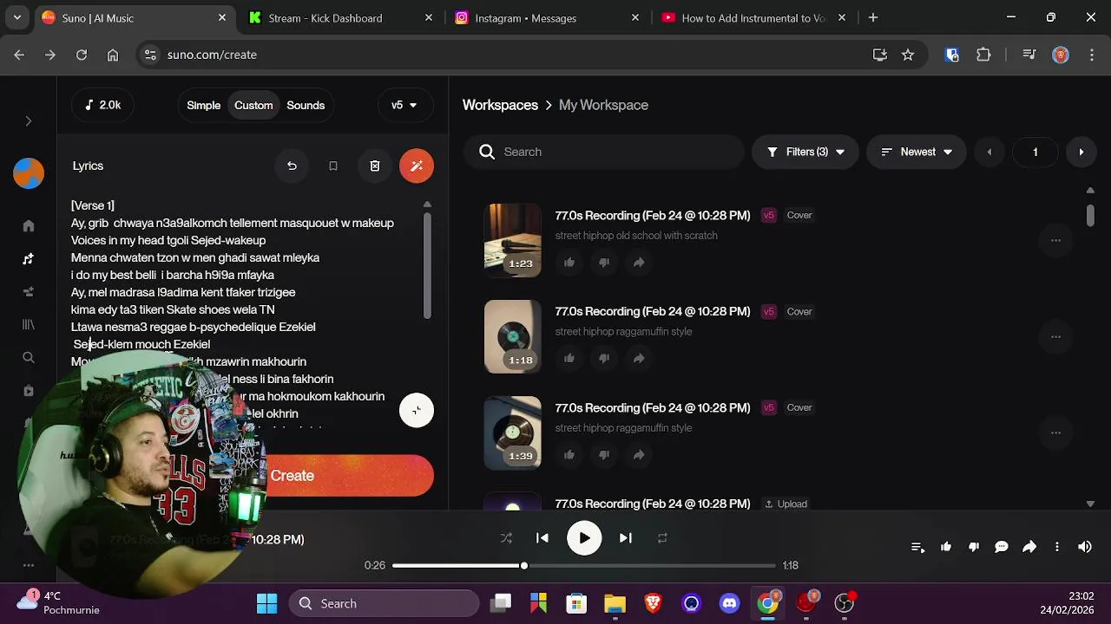Click the orange magic wand lyrics button
The image size is (1111, 624).
(417, 166)
